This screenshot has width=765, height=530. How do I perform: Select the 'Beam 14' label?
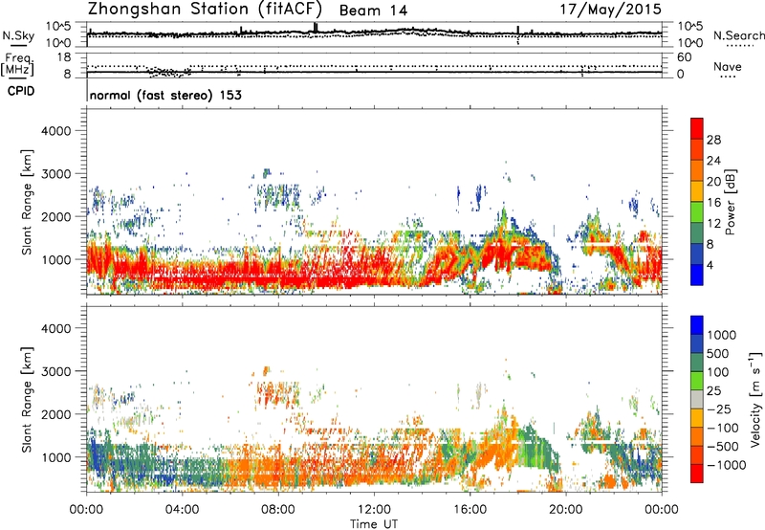tap(373, 11)
